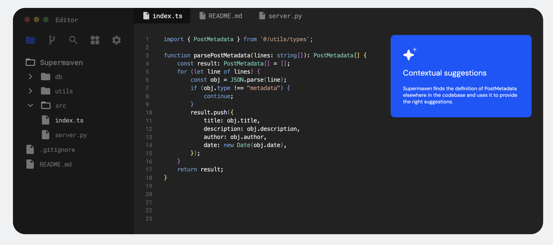Open the source control branch icon
This screenshot has width=553, height=245.
pyautogui.click(x=52, y=40)
